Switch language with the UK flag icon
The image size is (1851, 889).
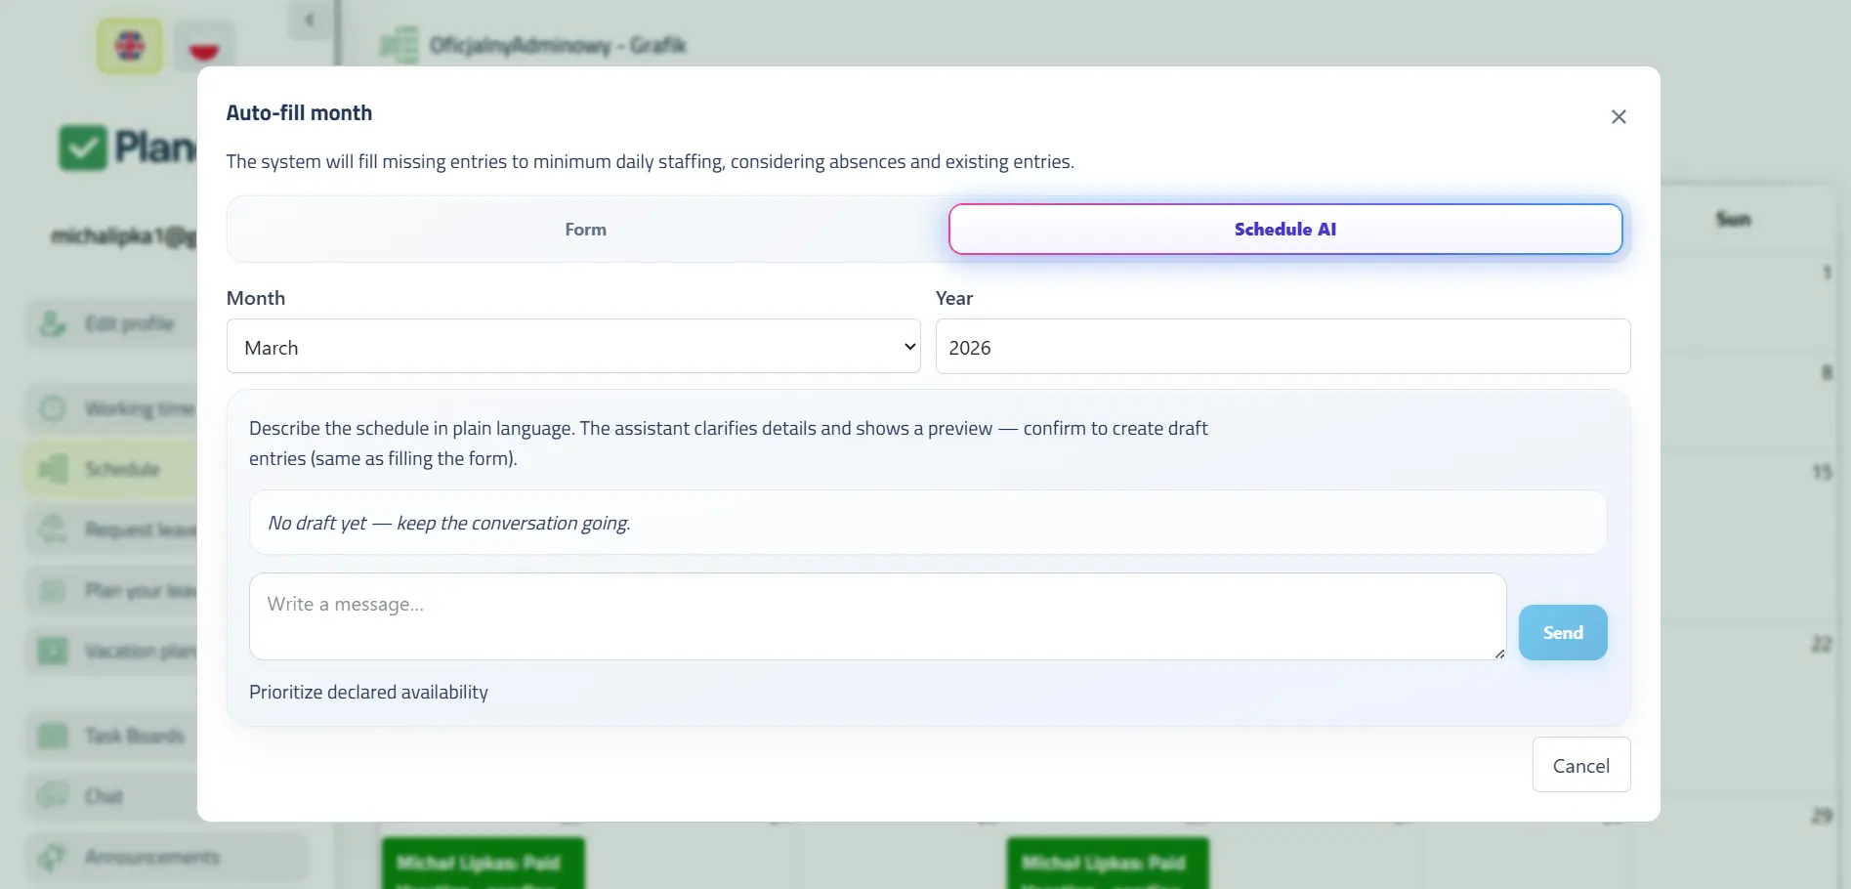point(130,46)
